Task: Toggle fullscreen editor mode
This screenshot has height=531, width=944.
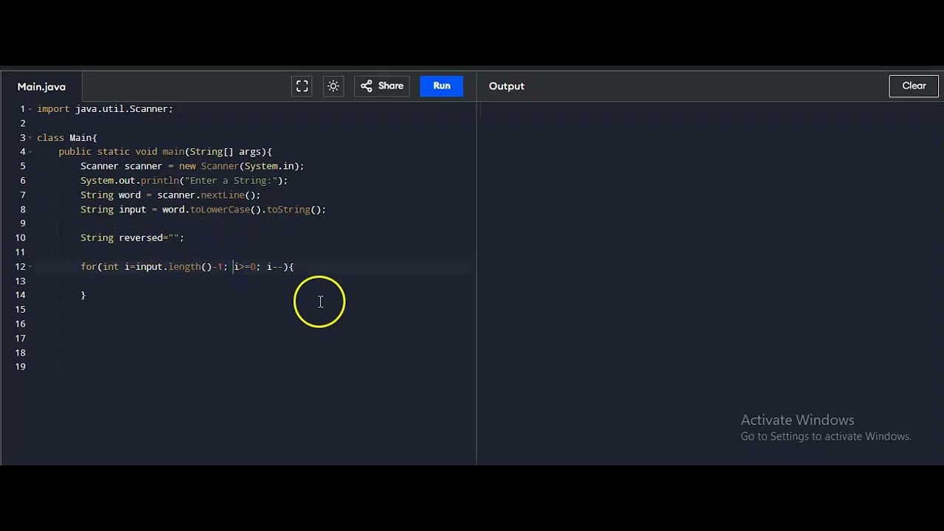Action: 302,86
